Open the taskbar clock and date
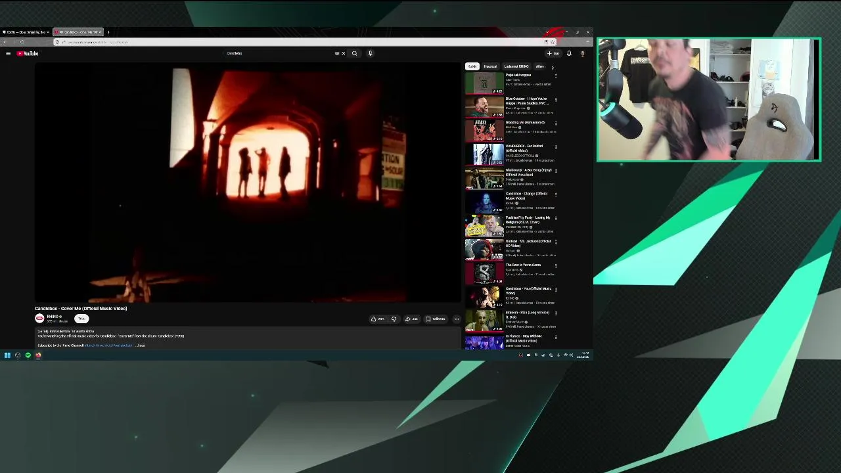This screenshot has height=473, width=841. pos(583,355)
